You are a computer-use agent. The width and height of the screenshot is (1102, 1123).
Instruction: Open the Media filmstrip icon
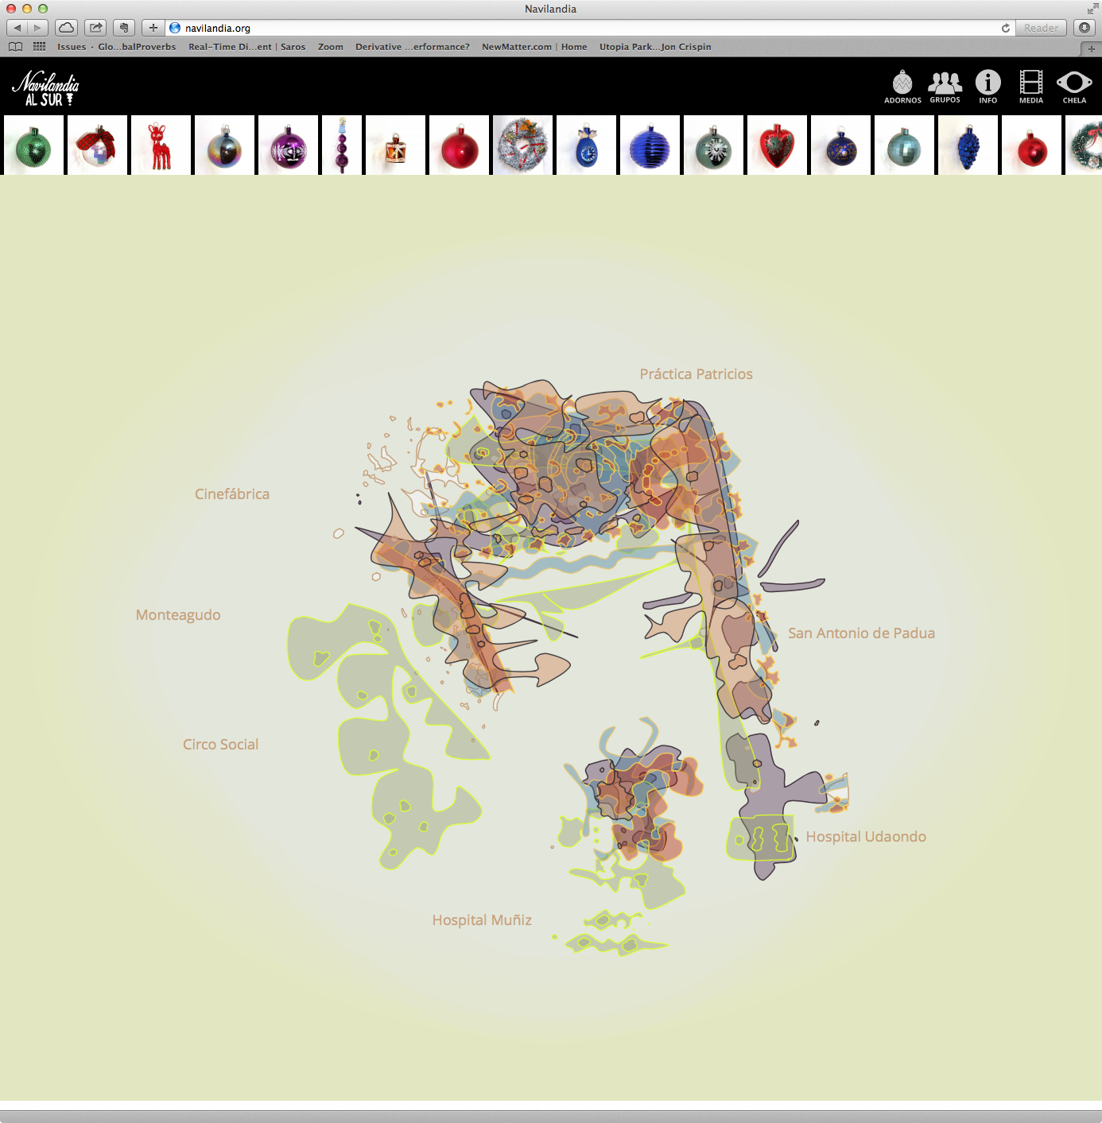pyautogui.click(x=1031, y=87)
